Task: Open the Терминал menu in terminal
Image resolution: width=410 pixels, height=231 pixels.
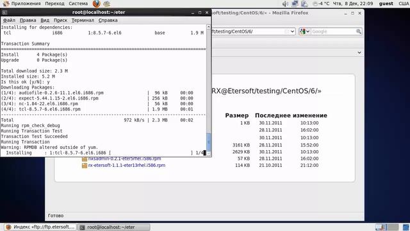Action: (x=83, y=20)
